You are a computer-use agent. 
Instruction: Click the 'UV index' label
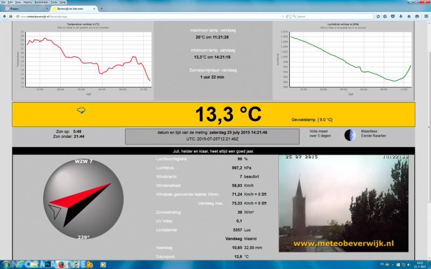click(x=164, y=221)
